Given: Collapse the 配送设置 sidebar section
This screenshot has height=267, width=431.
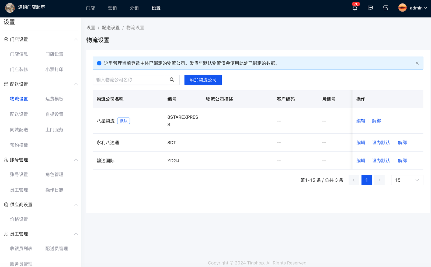Looking at the screenshot, I should tap(76, 84).
